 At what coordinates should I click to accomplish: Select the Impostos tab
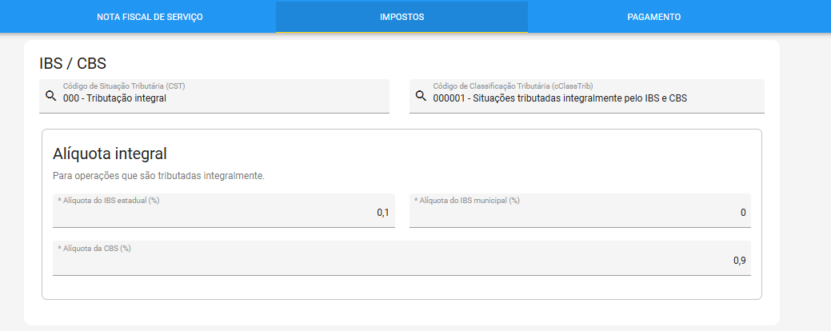[402, 17]
